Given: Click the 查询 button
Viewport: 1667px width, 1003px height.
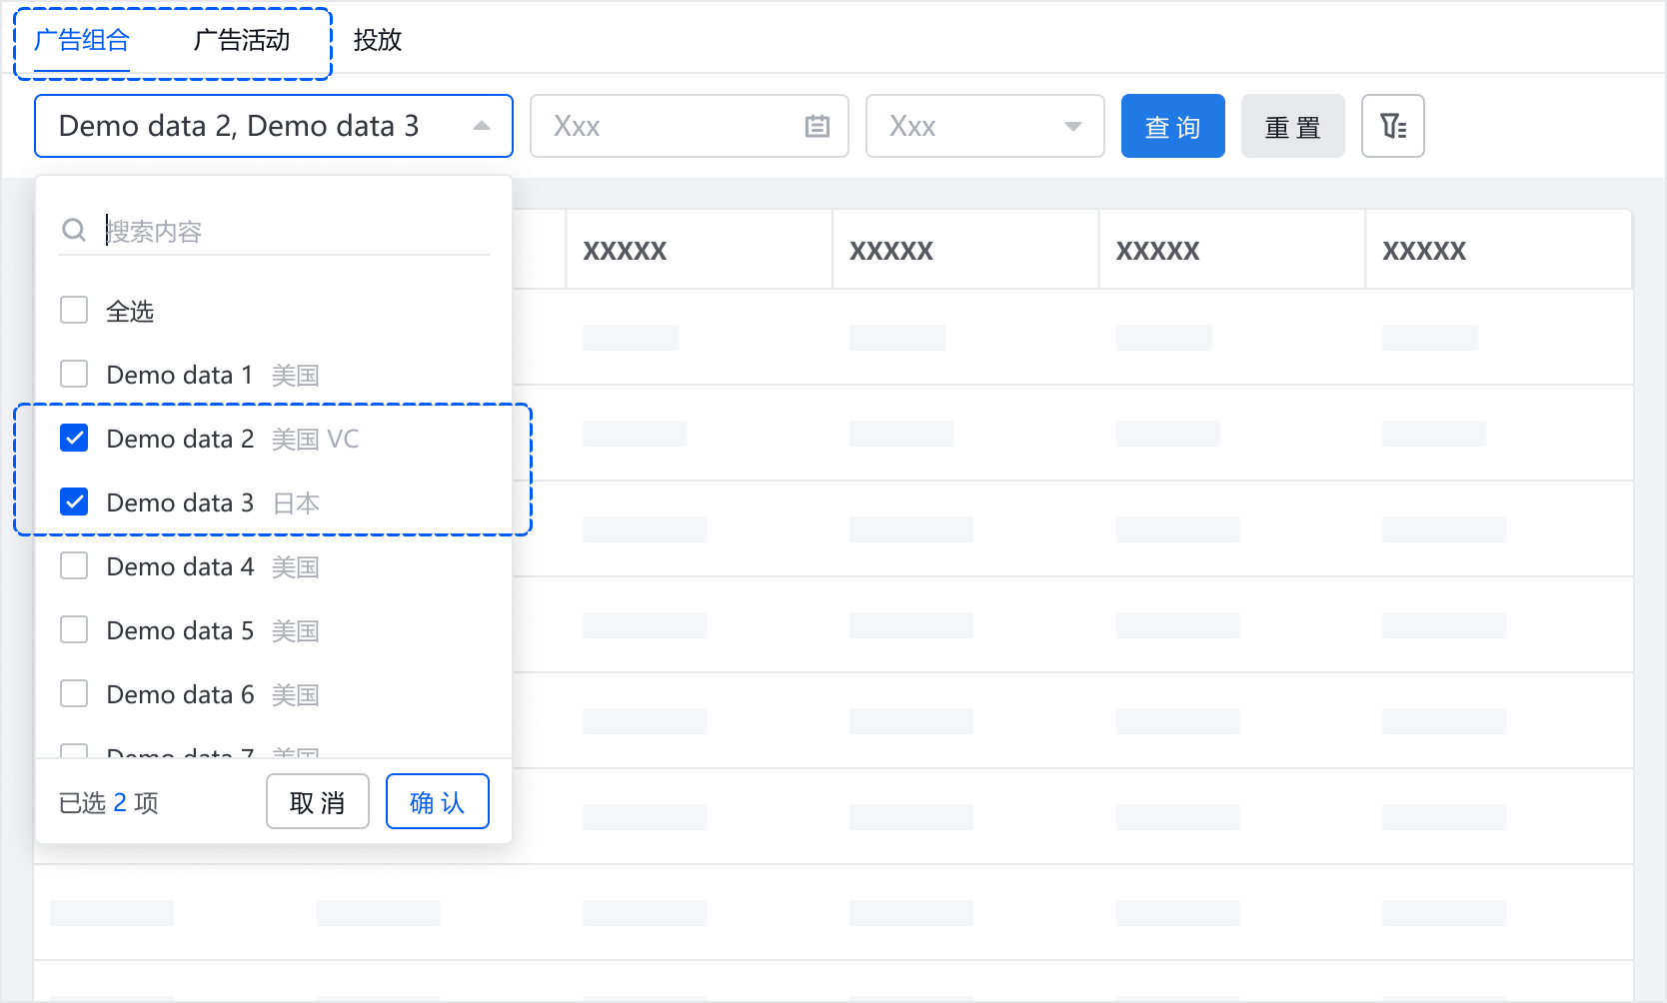Looking at the screenshot, I should coord(1172,126).
